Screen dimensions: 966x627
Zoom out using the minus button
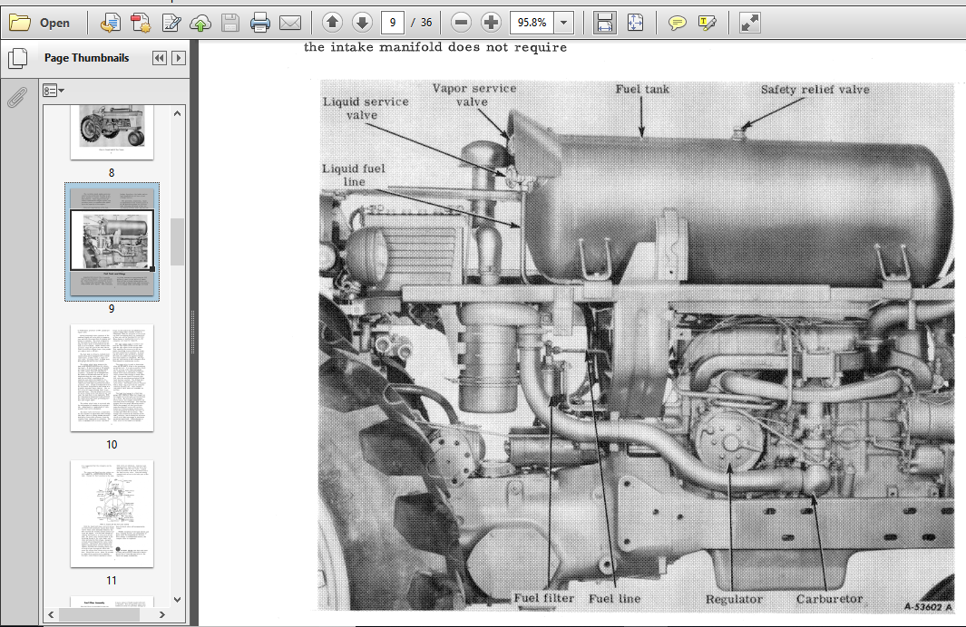pos(461,23)
